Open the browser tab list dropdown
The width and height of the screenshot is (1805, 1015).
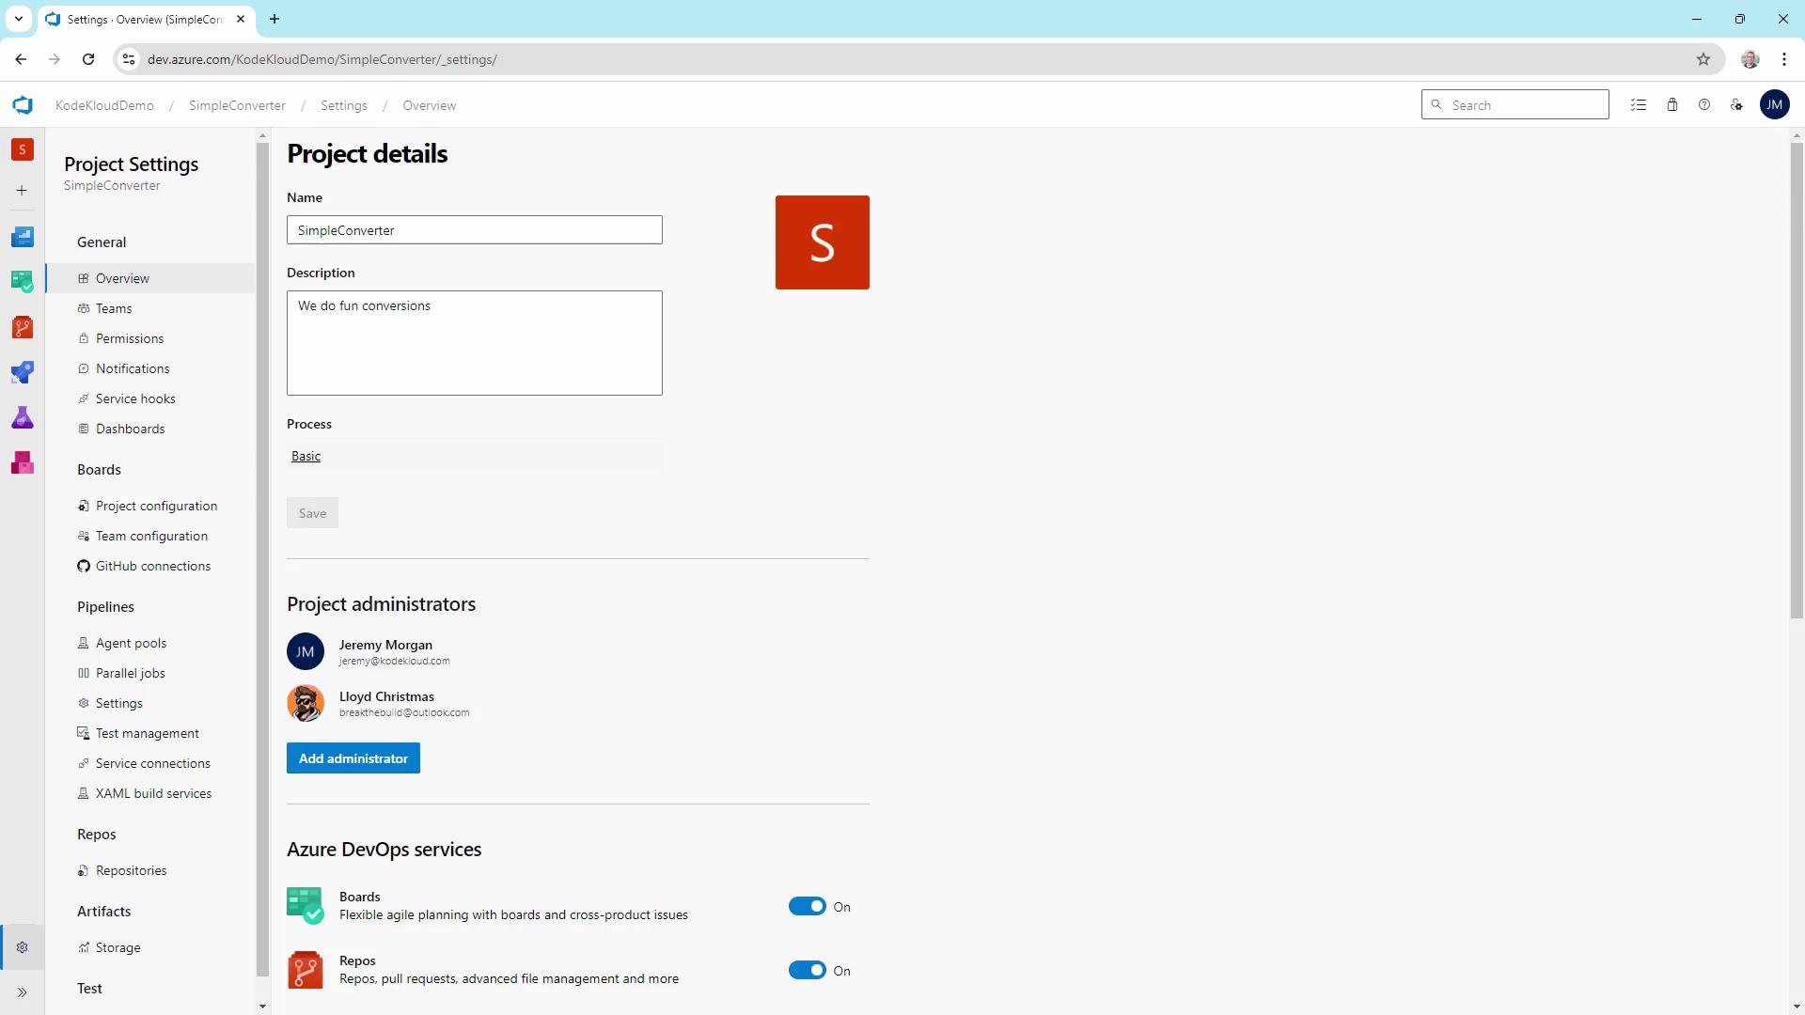click(x=18, y=19)
